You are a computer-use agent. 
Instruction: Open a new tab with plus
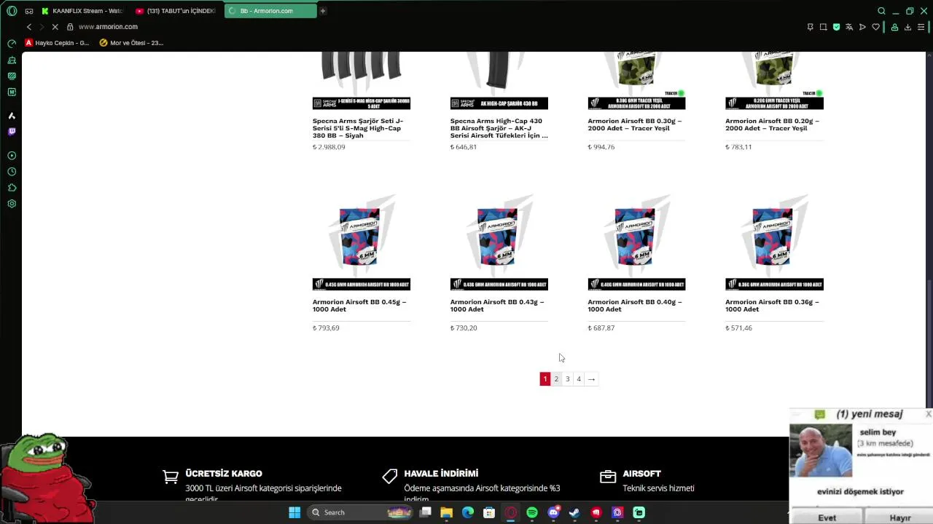point(323,11)
